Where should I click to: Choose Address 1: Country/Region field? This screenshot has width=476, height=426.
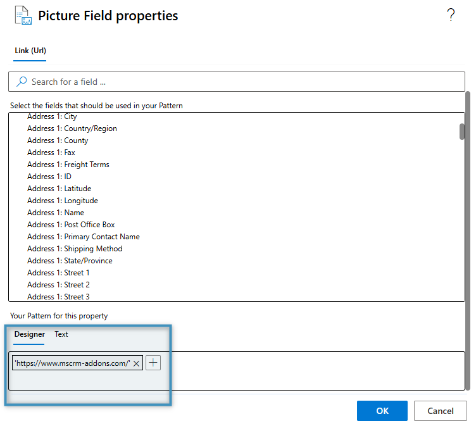(x=72, y=128)
